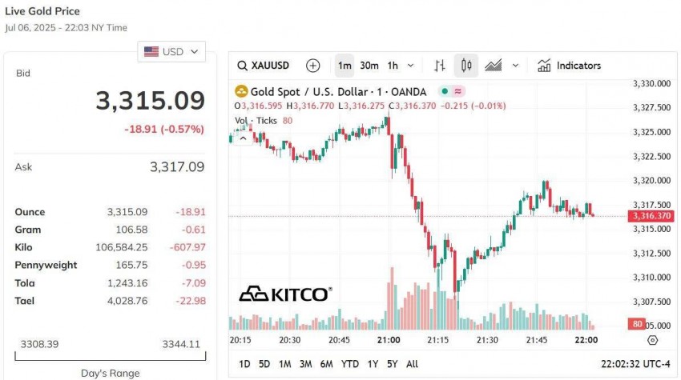Click the add symbol plus icon
The width and height of the screenshot is (681, 380).
pos(312,66)
